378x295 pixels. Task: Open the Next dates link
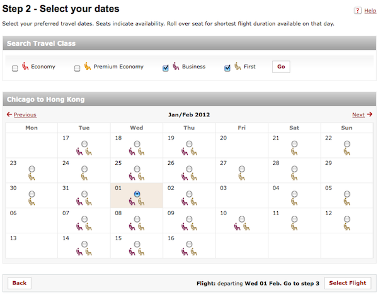pyautogui.click(x=358, y=114)
